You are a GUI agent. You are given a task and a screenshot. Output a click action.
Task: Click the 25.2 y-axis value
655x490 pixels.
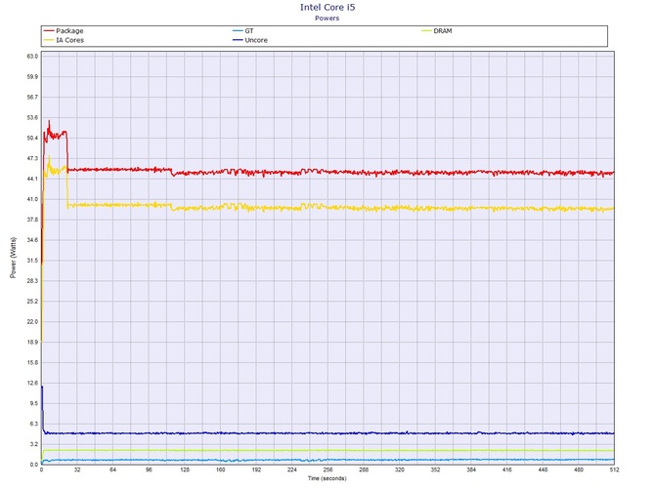point(32,302)
